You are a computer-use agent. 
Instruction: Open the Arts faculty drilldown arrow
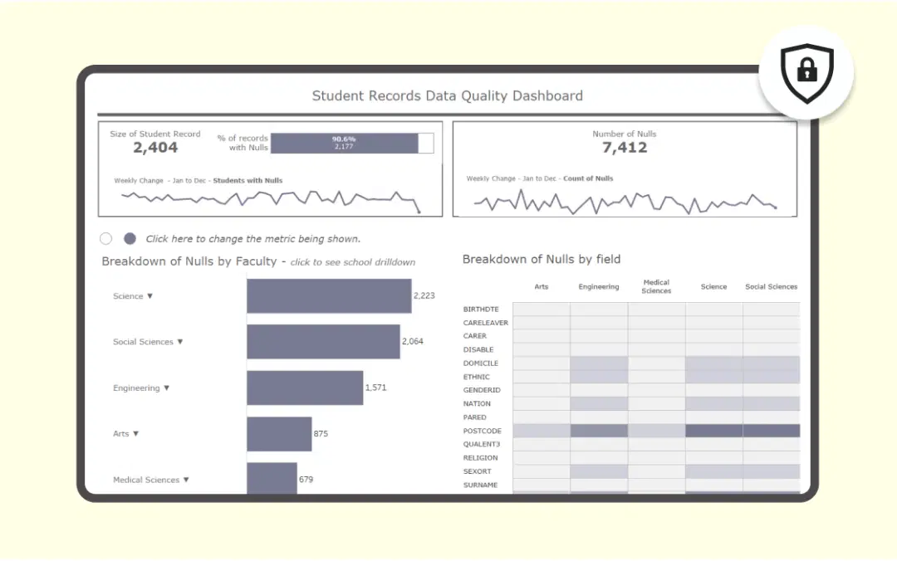[x=136, y=433]
